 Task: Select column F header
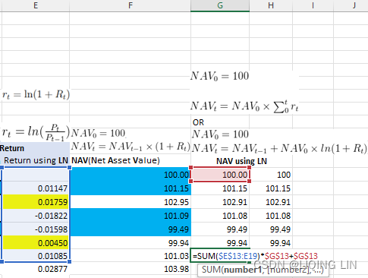(x=131, y=5)
